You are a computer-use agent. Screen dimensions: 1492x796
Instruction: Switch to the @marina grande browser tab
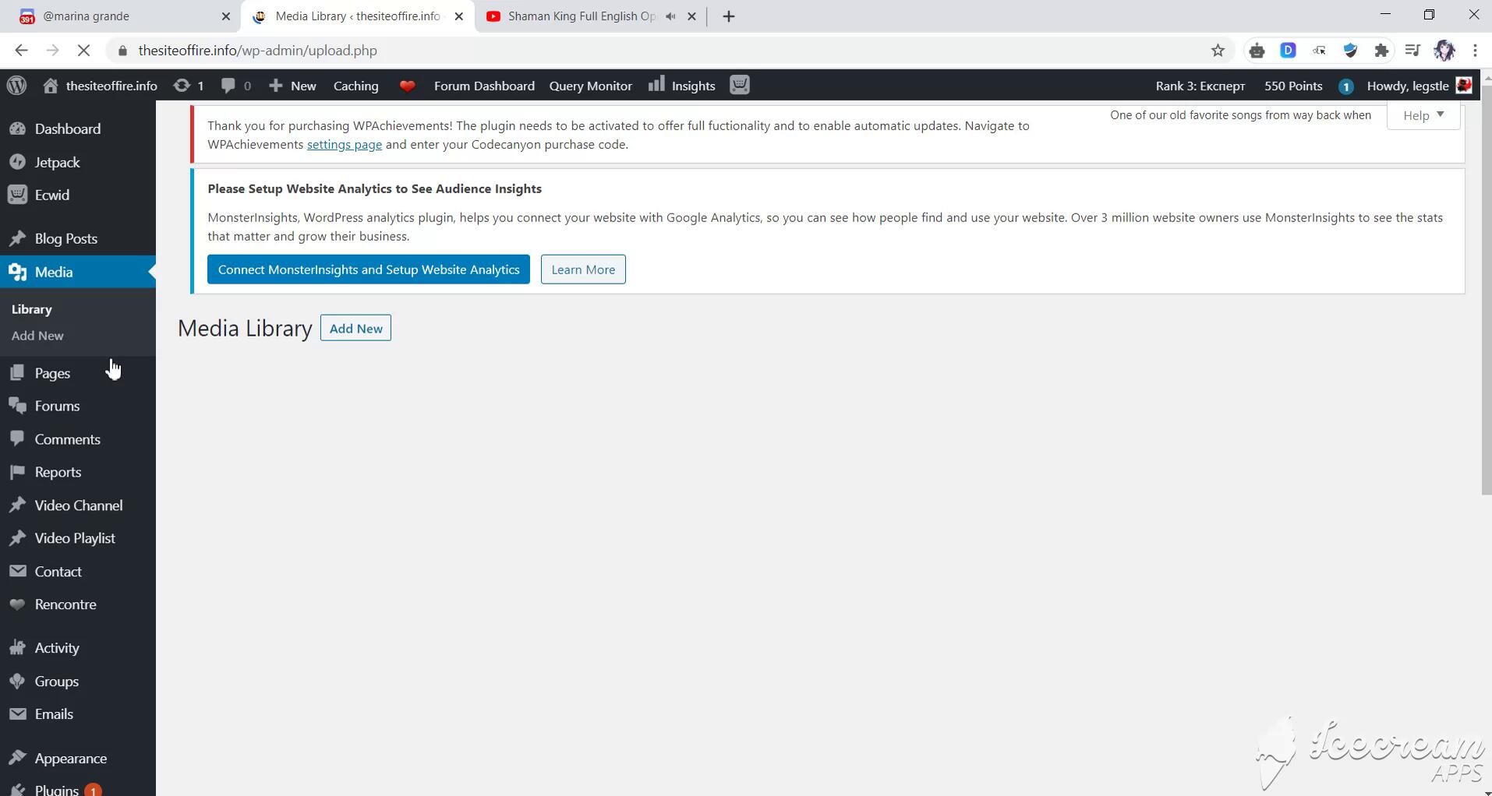coord(117,16)
